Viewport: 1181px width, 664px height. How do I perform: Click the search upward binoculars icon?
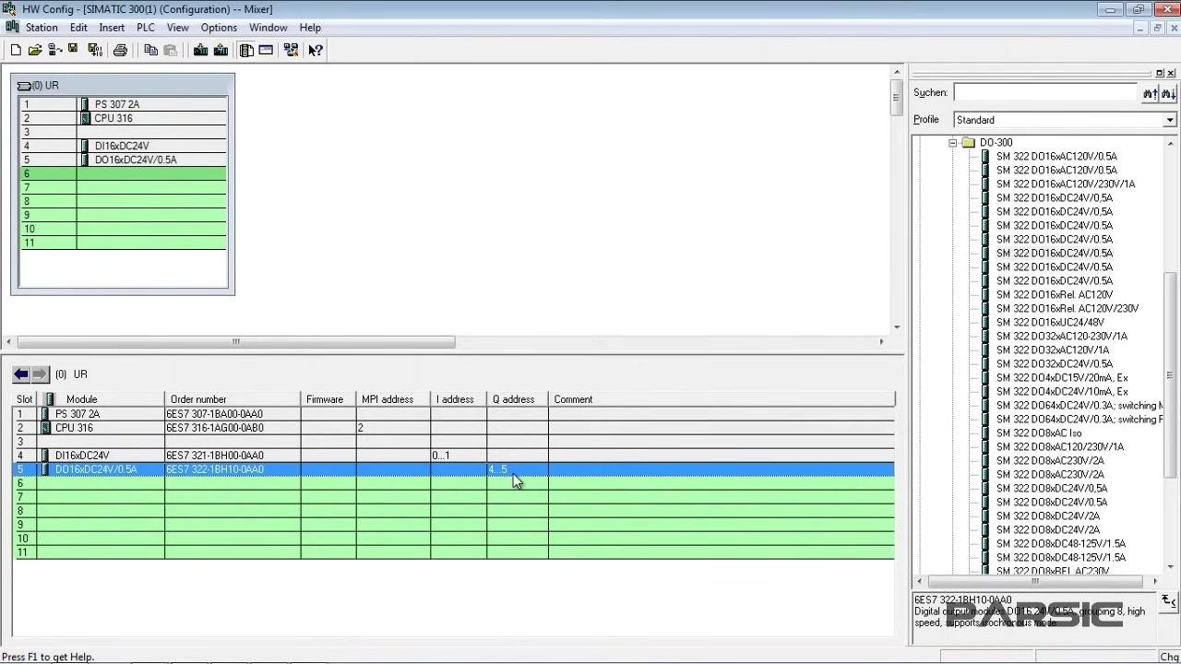coord(1150,93)
